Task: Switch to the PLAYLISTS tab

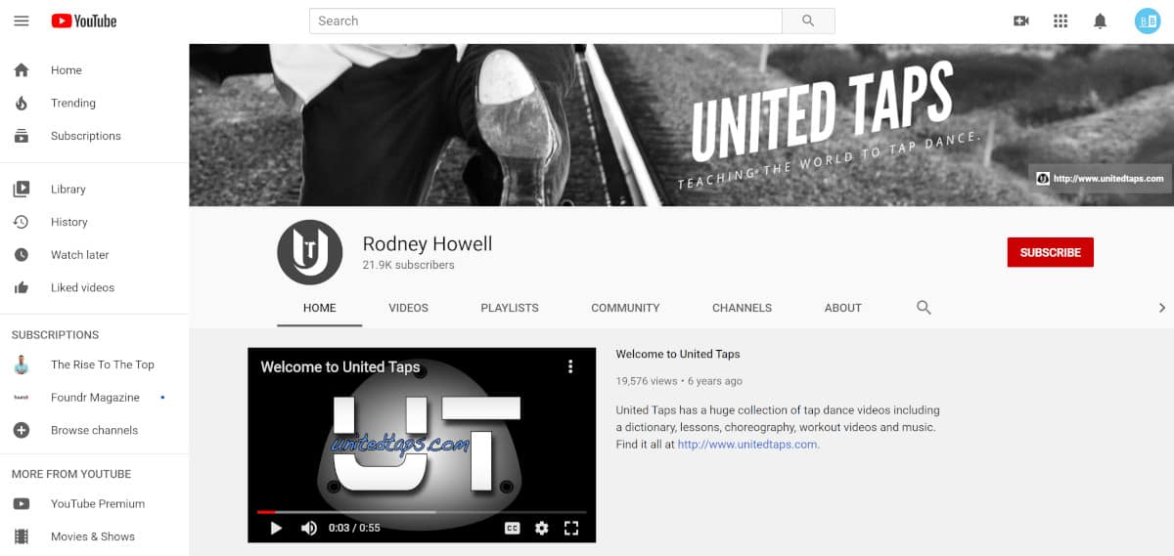Action: pyautogui.click(x=510, y=308)
